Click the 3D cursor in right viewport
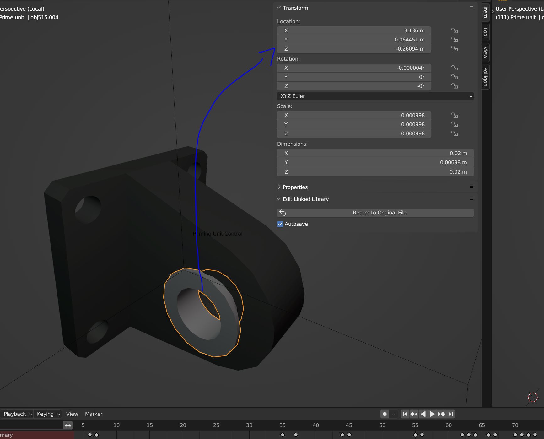The image size is (544, 439). click(533, 397)
